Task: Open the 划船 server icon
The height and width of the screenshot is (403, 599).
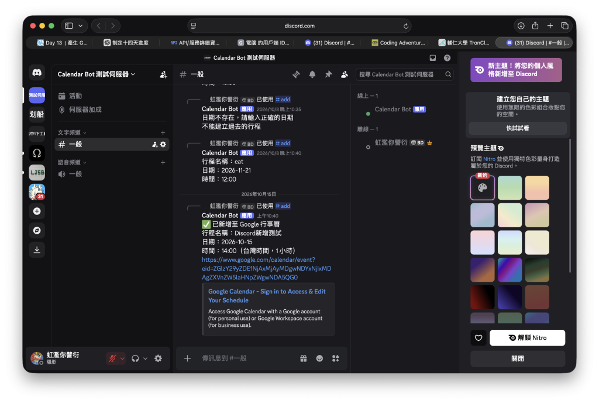Action: click(37, 114)
